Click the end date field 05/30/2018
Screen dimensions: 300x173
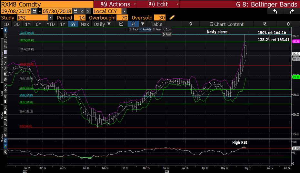pyautogui.click(x=57, y=11)
